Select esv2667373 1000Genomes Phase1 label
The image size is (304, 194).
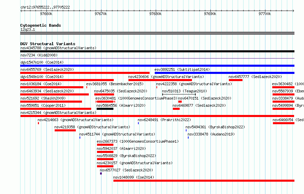tap(138, 141)
